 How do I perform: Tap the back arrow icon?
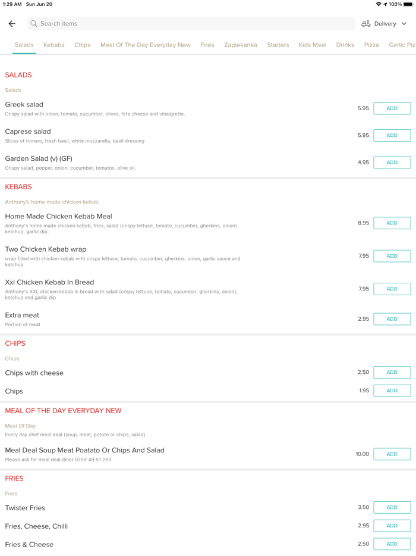(12, 24)
